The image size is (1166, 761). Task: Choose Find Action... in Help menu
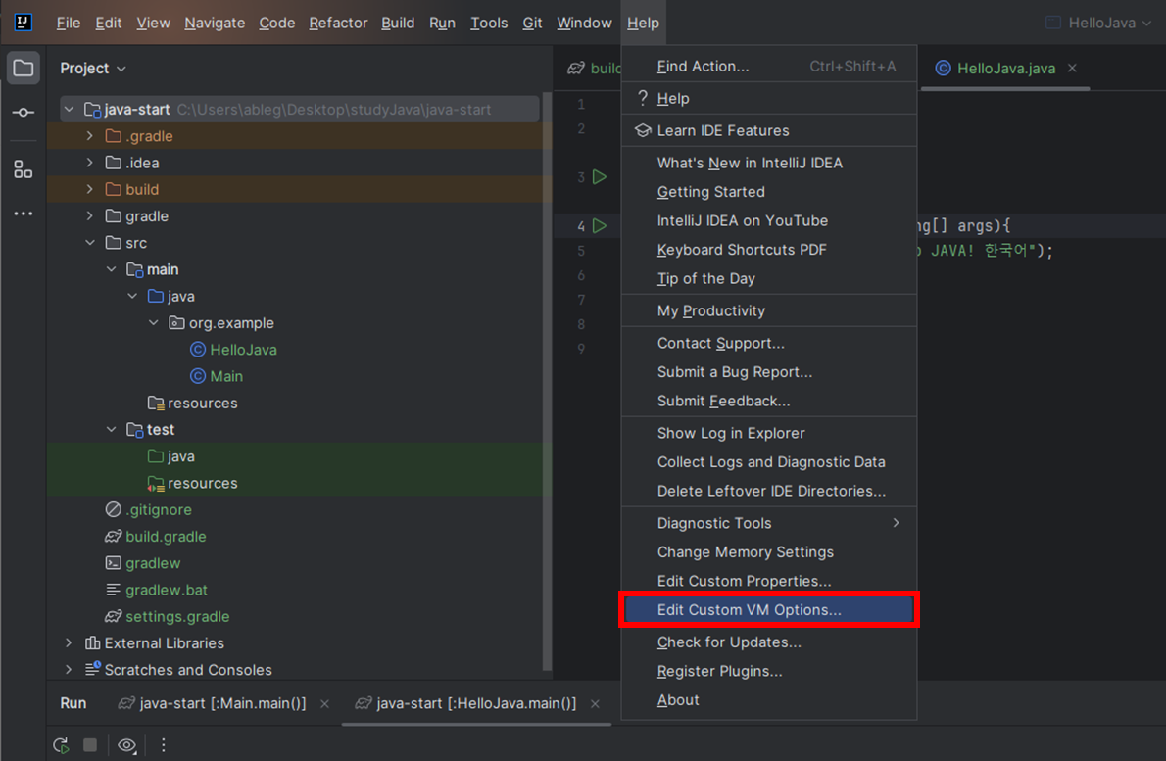coord(769,67)
